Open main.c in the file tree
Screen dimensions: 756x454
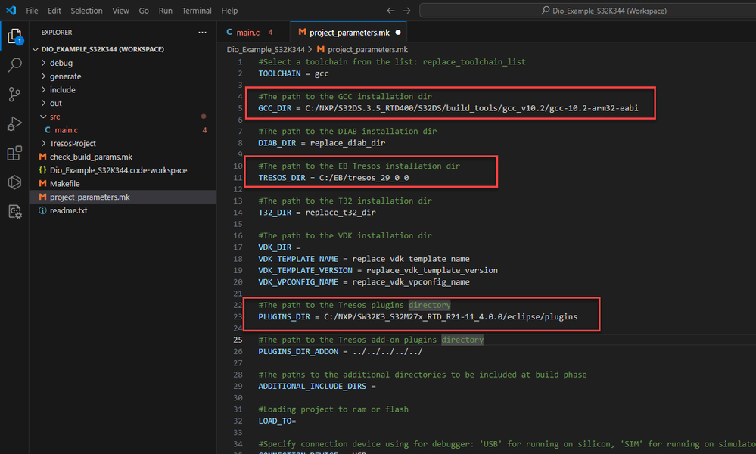point(66,129)
